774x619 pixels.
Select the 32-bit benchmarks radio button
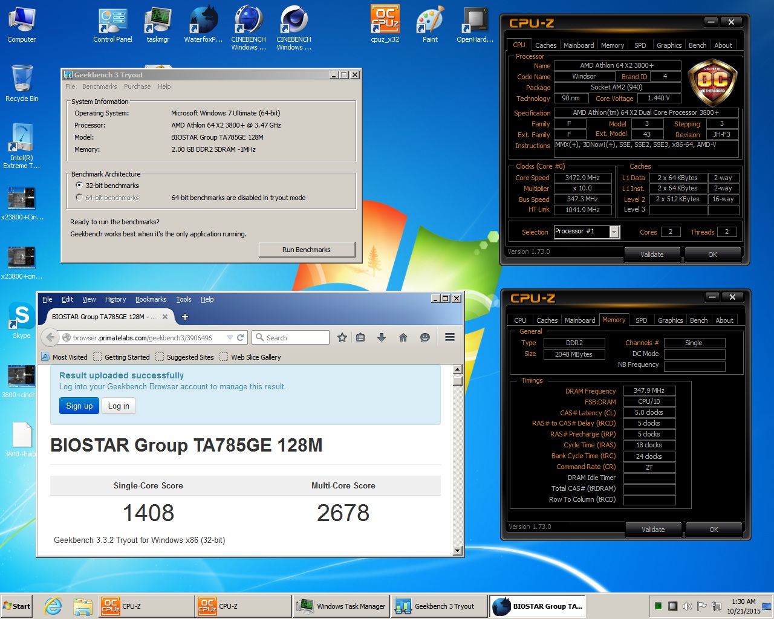click(x=79, y=186)
